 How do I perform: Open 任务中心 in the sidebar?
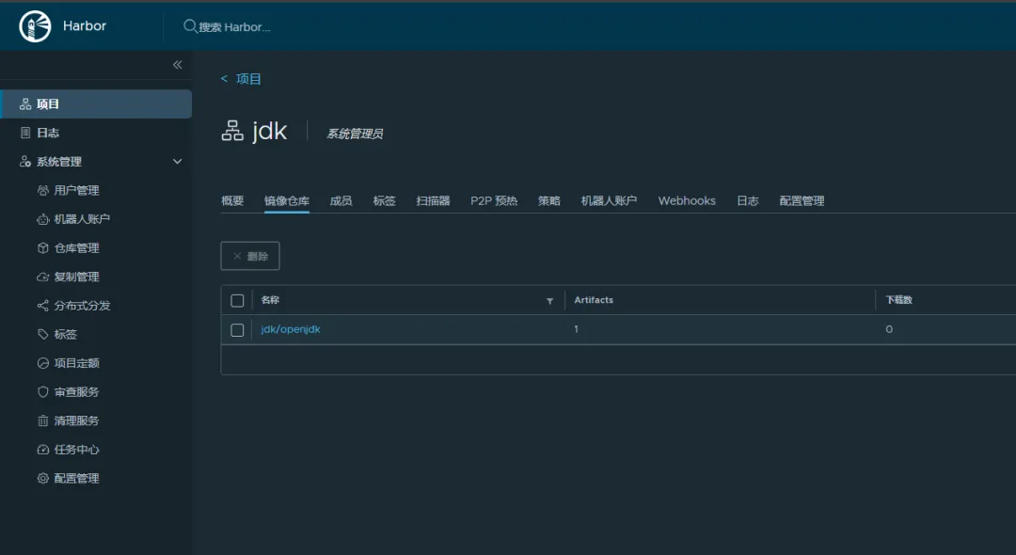click(76, 450)
